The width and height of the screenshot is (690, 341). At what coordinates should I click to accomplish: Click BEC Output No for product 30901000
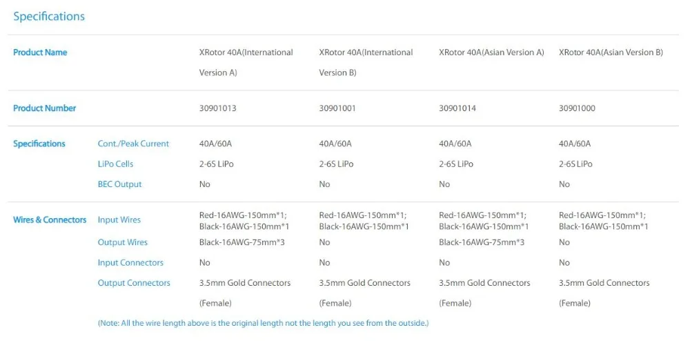pos(564,184)
